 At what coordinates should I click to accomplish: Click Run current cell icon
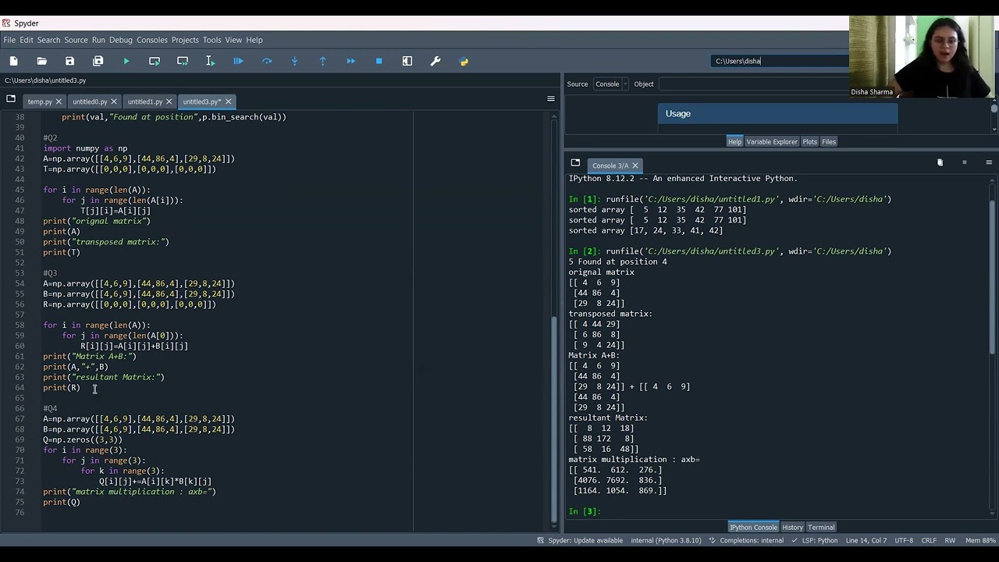[155, 61]
